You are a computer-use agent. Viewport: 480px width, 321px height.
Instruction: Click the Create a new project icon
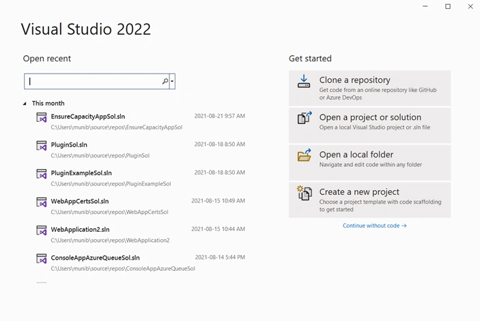tap(305, 193)
